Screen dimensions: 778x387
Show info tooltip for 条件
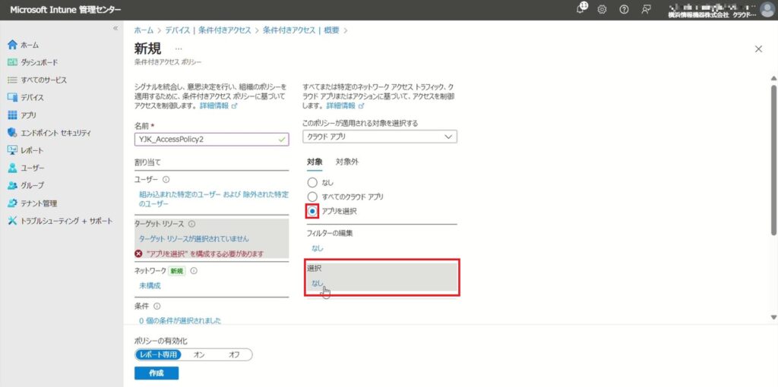[x=157, y=307]
